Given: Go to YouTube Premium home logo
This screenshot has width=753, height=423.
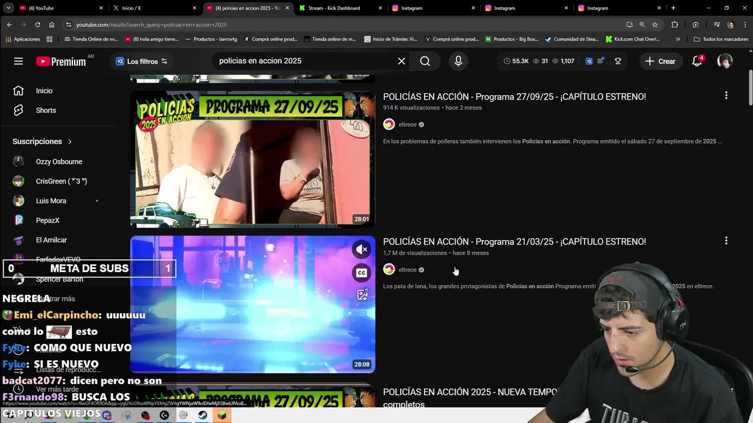Looking at the screenshot, I should [61, 61].
